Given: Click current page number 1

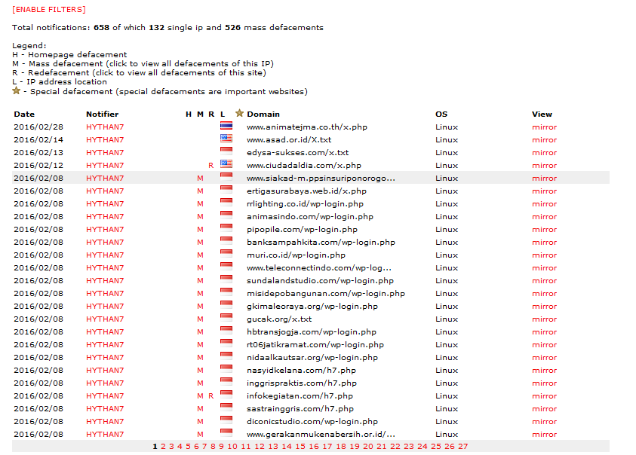Looking at the screenshot, I should point(155,446).
